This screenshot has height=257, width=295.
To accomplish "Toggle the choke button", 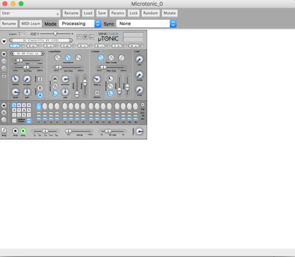I will click(x=40, y=79).
